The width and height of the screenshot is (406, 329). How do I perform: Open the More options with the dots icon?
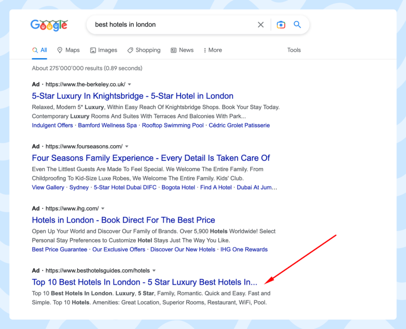(x=205, y=50)
